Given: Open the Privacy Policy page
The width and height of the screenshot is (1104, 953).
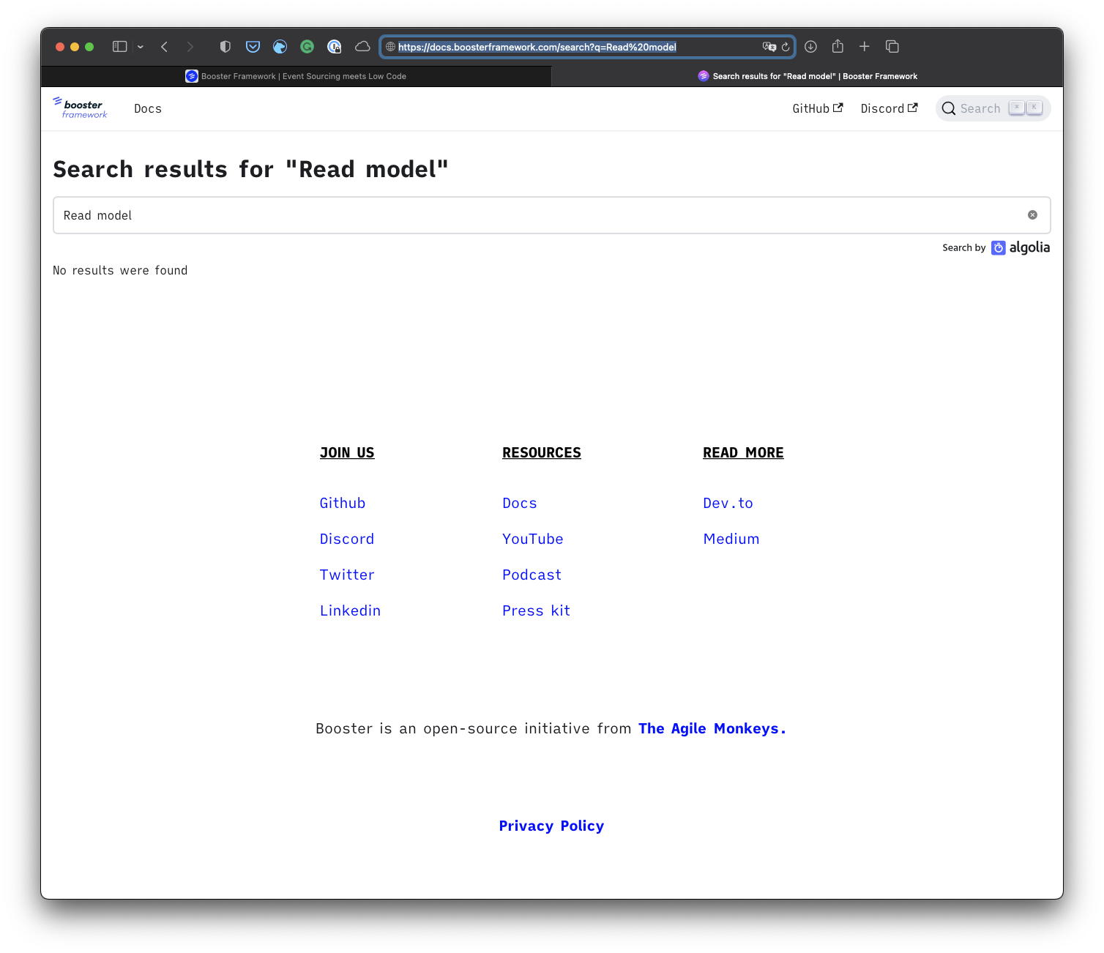Looking at the screenshot, I should pyautogui.click(x=551, y=826).
